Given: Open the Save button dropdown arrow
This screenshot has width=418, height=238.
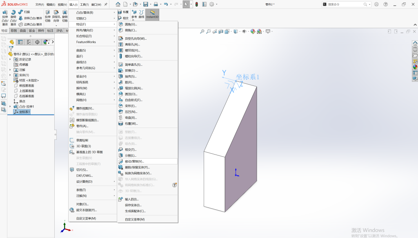Looking at the screenshot, I should point(150,4).
